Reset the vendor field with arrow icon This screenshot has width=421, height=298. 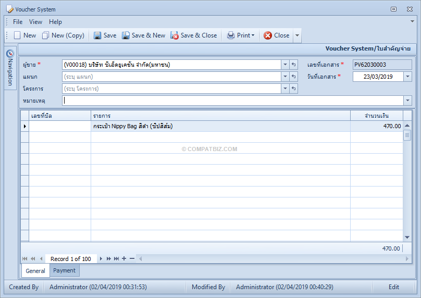pyautogui.click(x=294, y=65)
